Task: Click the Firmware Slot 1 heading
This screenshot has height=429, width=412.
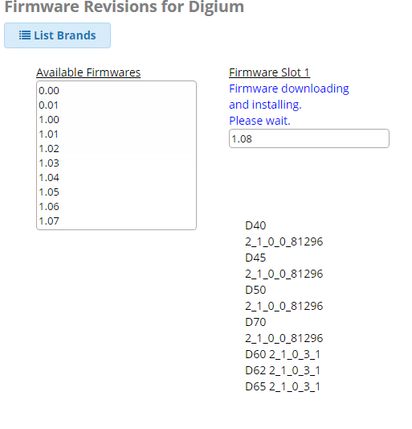Action: click(269, 72)
